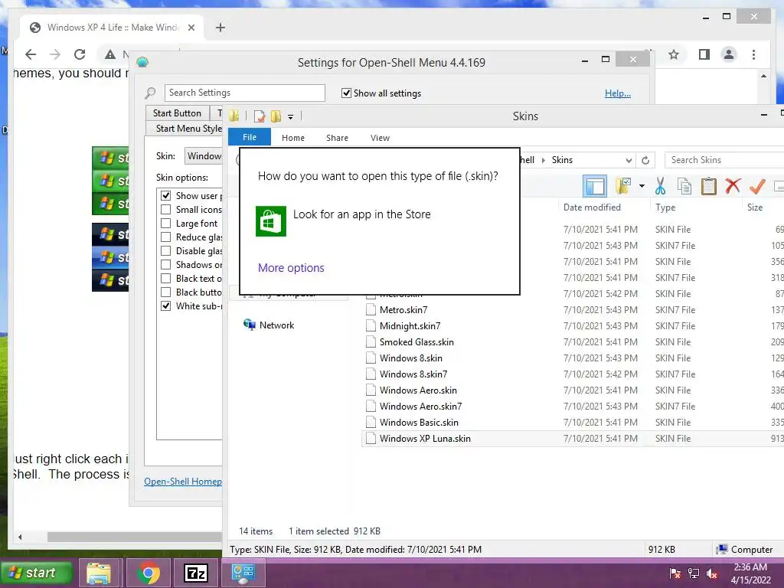The image size is (784, 588).
Task: Click the muted volume tray icon
Action: click(712, 573)
